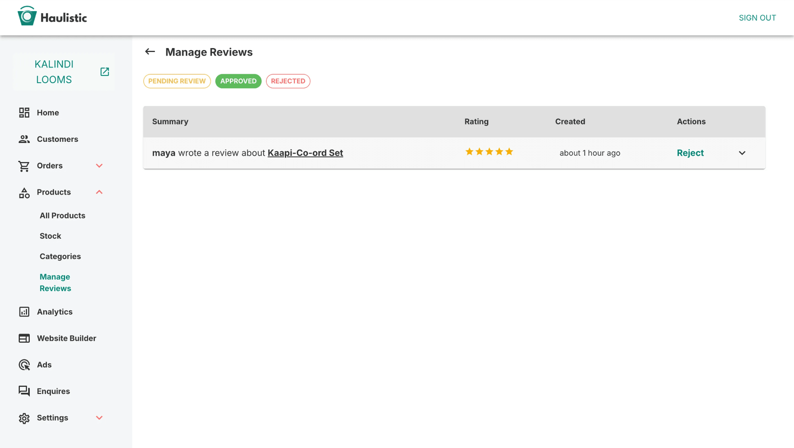Click the back arrow beside Manage Reviews

pyautogui.click(x=150, y=52)
